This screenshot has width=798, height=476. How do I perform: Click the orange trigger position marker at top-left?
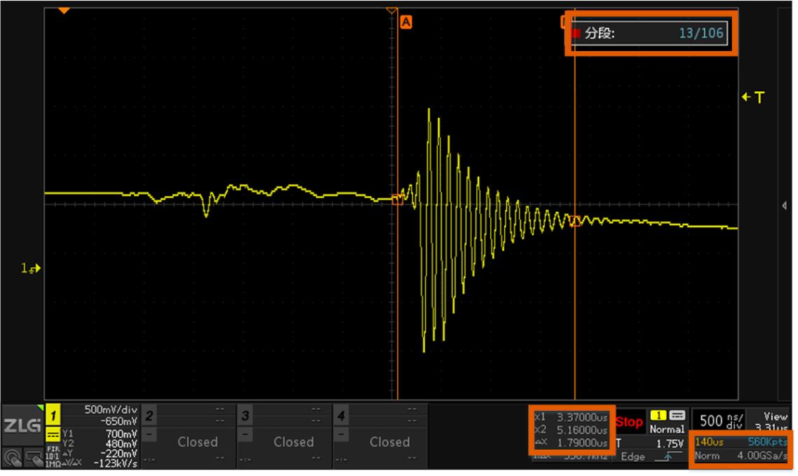pos(64,11)
